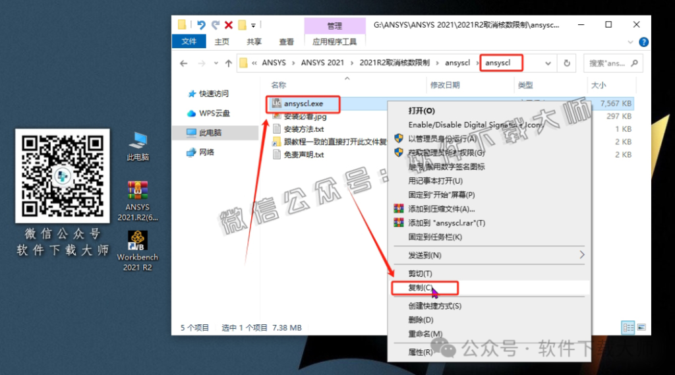Refresh the current folder view
The image size is (675, 375).
coord(567,63)
